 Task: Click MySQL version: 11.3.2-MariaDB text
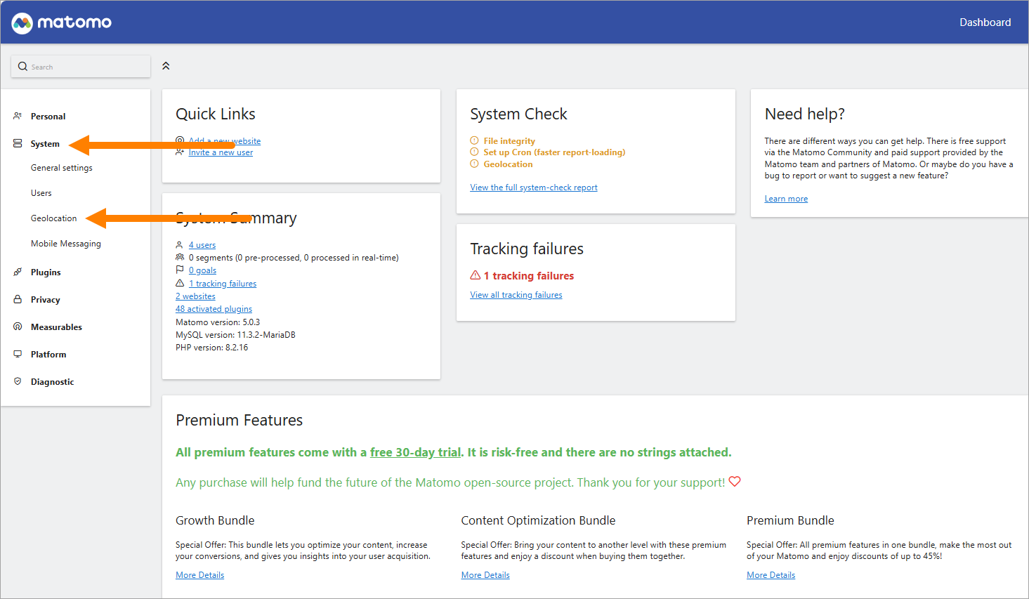point(235,335)
